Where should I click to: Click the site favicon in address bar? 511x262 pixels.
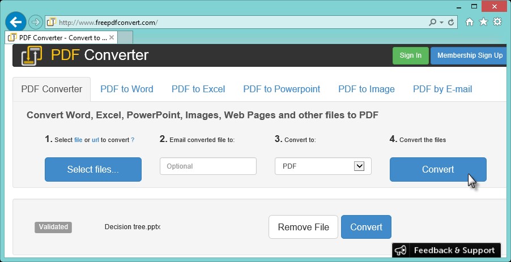pos(52,23)
